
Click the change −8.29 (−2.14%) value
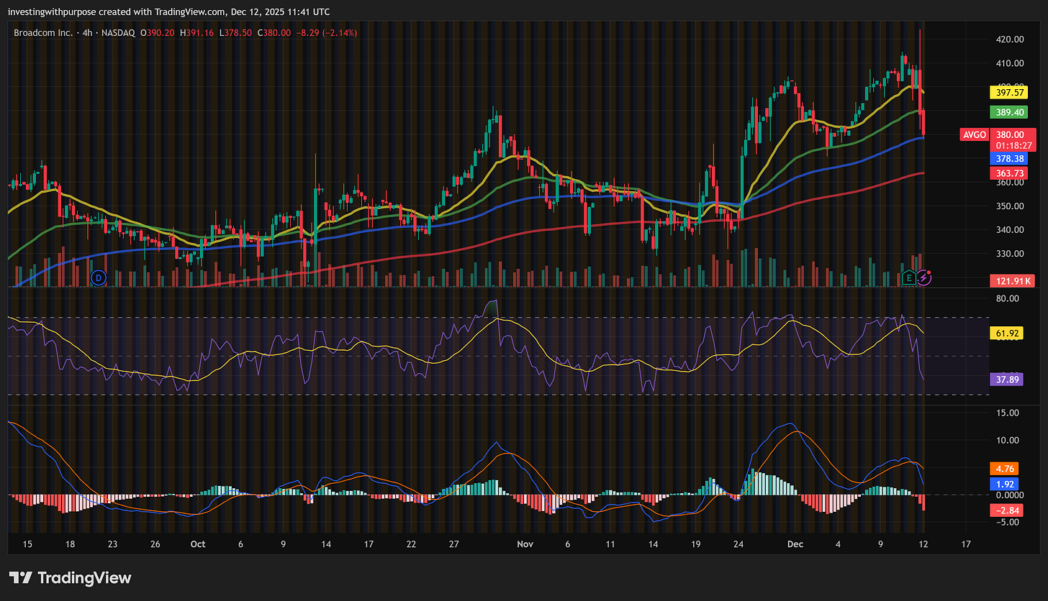pos(327,32)
